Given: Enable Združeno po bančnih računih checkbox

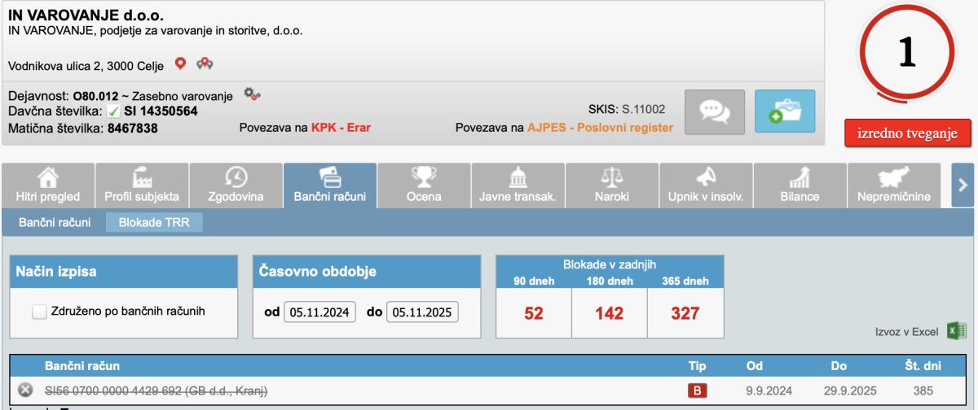Looking at the screenshot, I should coord(39,312).
